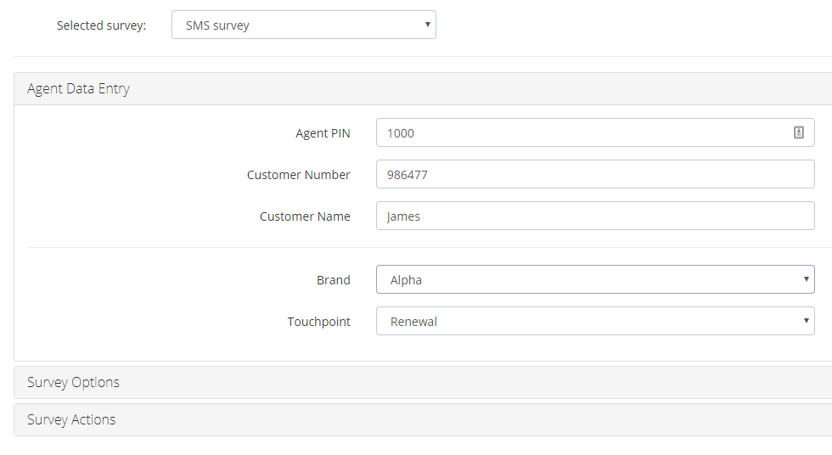This screenshot has width=832, height=455.
Task: Click the Brand label
Action: pyautogui.click(x=333, y=280)
